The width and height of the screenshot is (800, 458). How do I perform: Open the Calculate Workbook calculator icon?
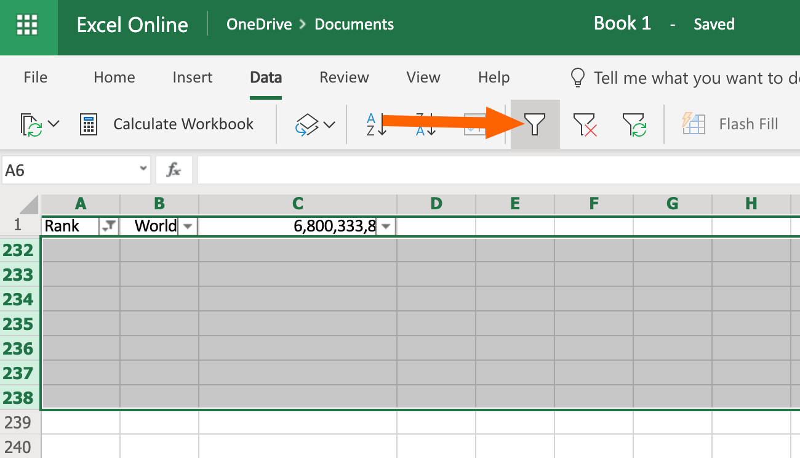89,124
